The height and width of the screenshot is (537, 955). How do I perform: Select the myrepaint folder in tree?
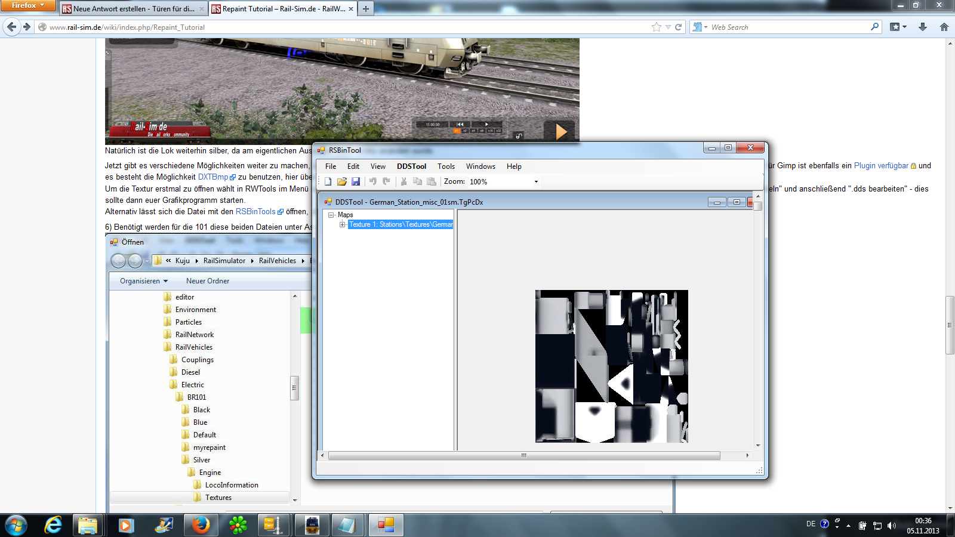tap(209, 447)
